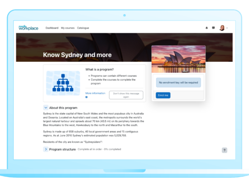Image resolution: width=249 pixels, height=187 pixels.
Task: Click the Sydney Opera House course thumbnail
Action: (x=178, y=59)
